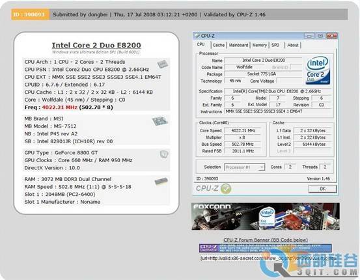Click the 'Slot 1 : 2048MB (PC2-6400)' line
The width and height of the screenshot is (360, 280).
(60, 194)
